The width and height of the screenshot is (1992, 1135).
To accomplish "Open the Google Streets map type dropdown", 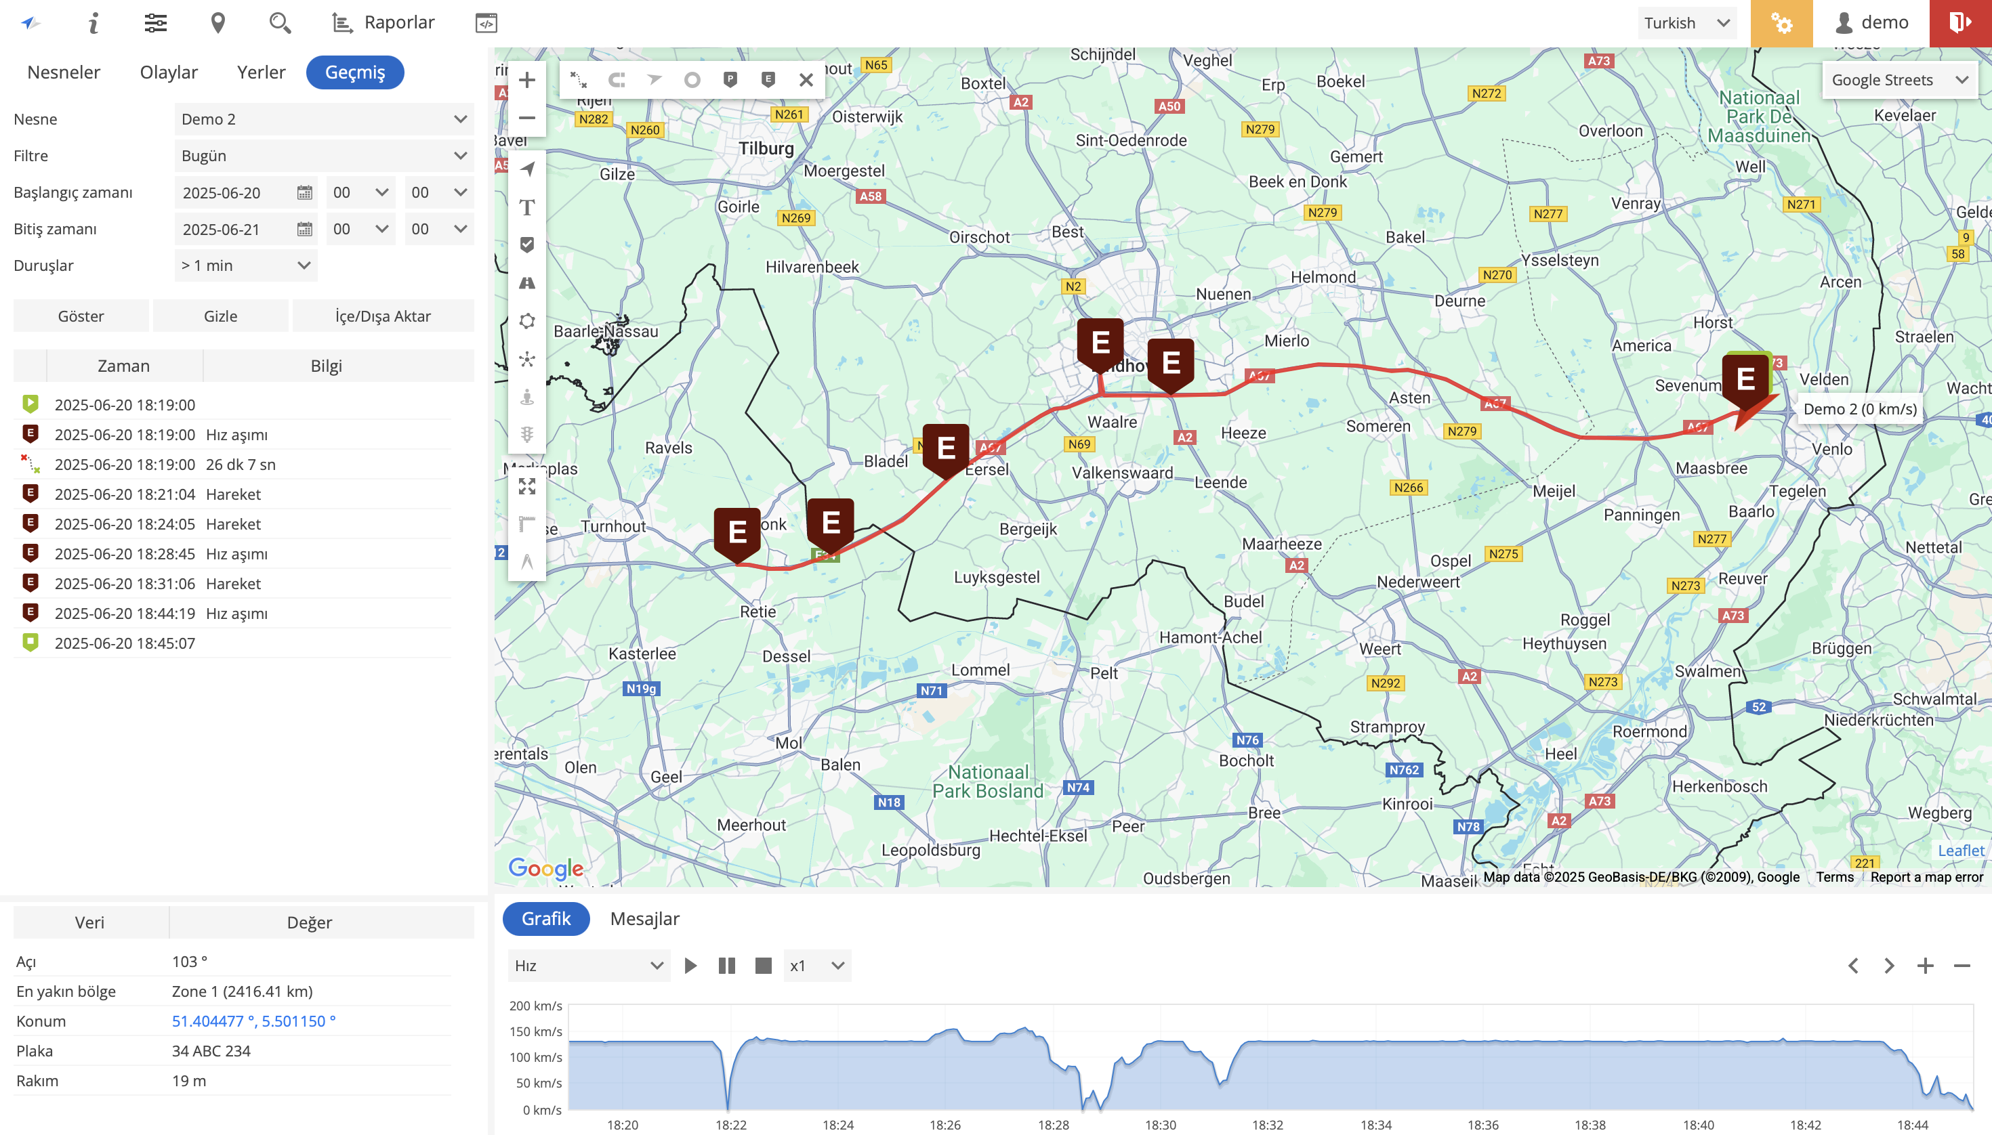I will click(1898, 81).
